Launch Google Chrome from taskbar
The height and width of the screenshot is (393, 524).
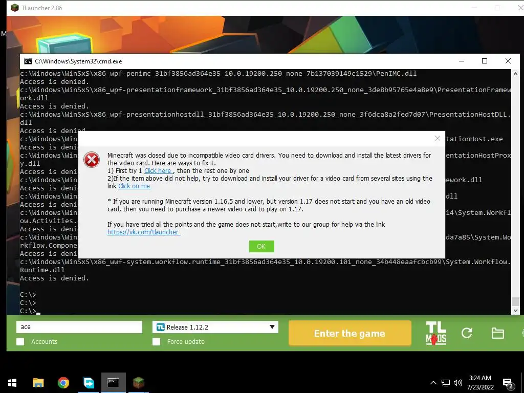pyautogui.click(x=63, y=383)
